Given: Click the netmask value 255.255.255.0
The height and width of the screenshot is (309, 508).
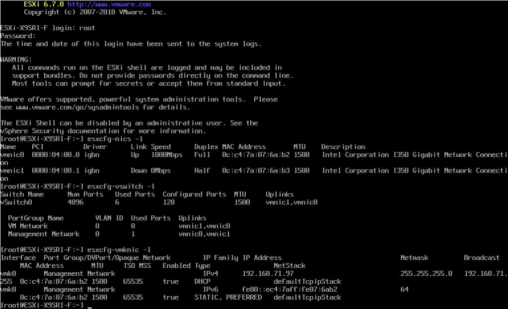Looking at the screenshot, I should [426, 274].
